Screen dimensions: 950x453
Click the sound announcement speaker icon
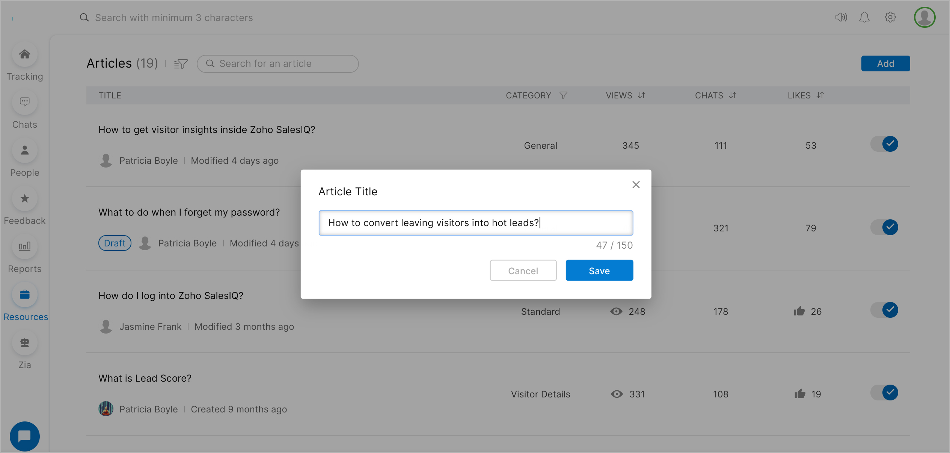tap(841, 17)
